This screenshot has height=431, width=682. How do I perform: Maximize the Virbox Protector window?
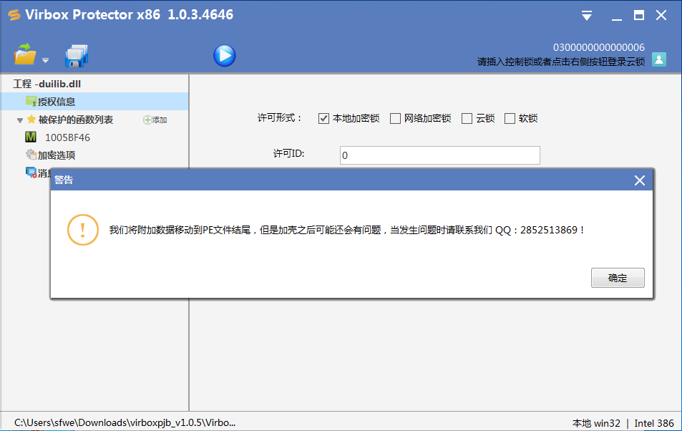(x=638, y=16)
